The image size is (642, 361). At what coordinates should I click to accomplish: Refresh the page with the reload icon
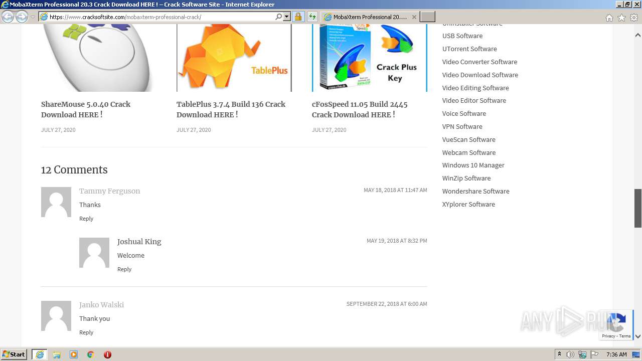coord(312,17)
